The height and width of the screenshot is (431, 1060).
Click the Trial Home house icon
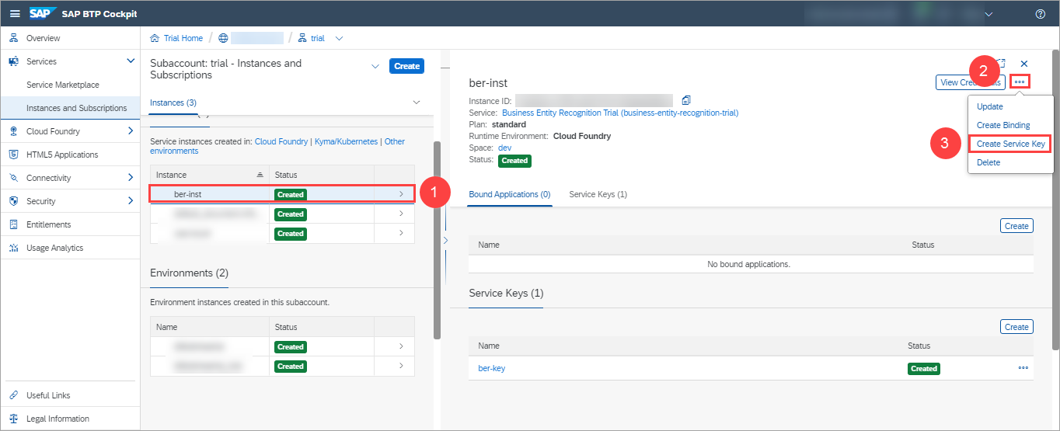tap(155, 38)
